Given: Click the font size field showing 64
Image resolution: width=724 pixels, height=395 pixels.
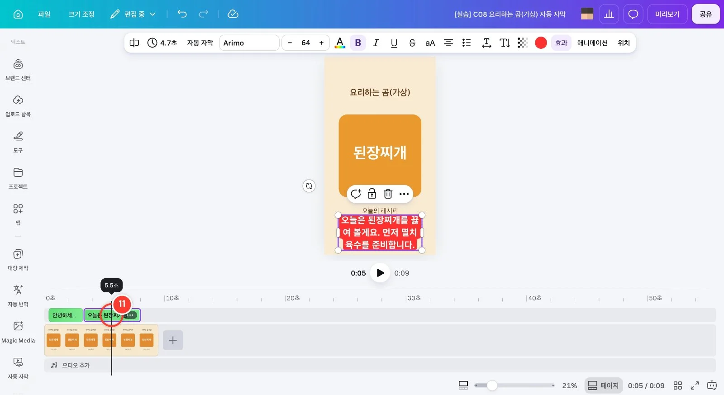Looking at the screenshot, I should pyautogui.click(x=306, y=43).
